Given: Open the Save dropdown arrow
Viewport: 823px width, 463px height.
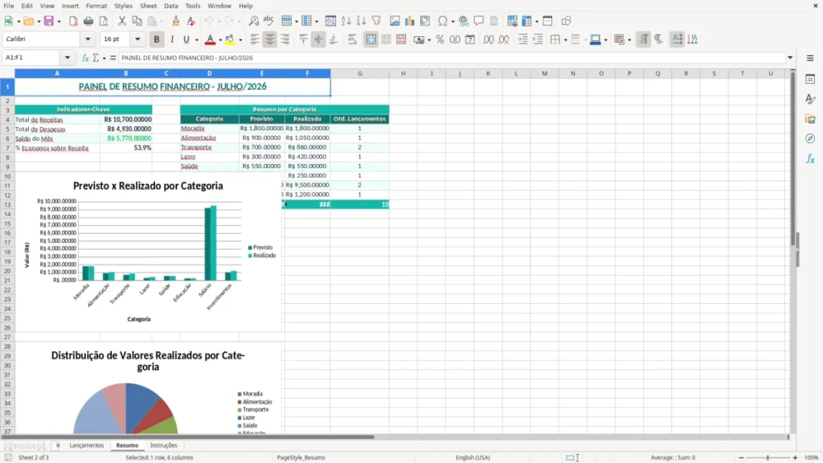Looking at the screenshot, I should pos(59,22).
